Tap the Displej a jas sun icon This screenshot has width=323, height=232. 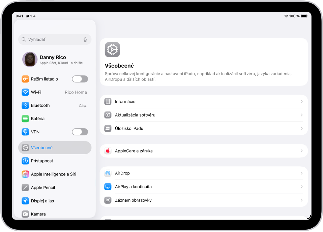coord(25,201)
